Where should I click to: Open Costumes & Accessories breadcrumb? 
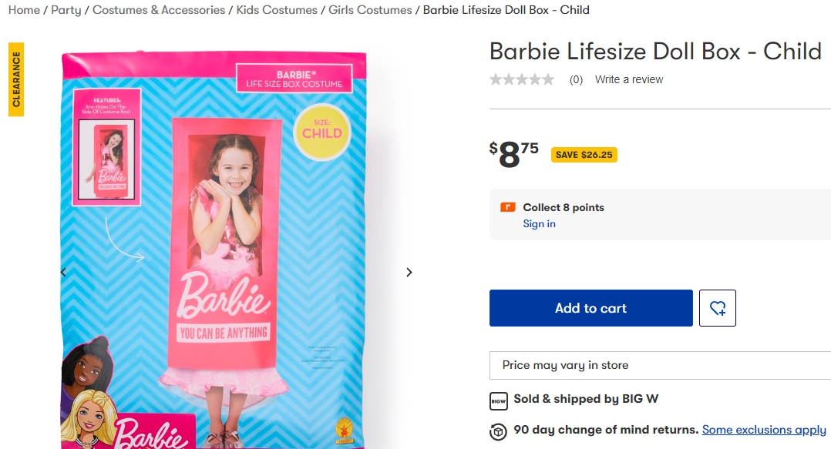pos(159,10)
